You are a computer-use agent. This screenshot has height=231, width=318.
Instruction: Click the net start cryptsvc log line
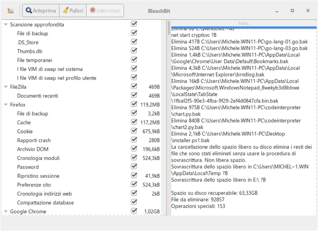[194, 35]
